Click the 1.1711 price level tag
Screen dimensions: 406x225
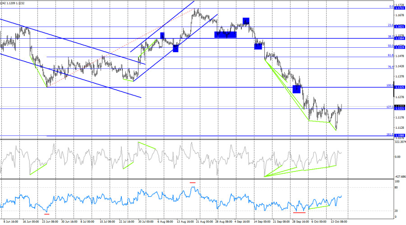[x=400, y=8]
